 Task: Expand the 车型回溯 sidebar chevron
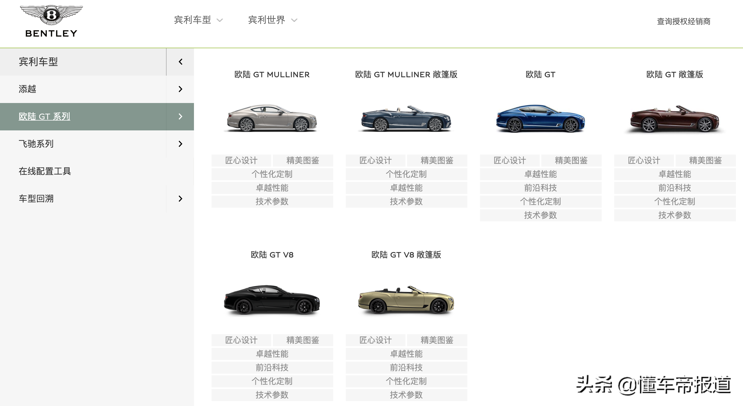180,199
